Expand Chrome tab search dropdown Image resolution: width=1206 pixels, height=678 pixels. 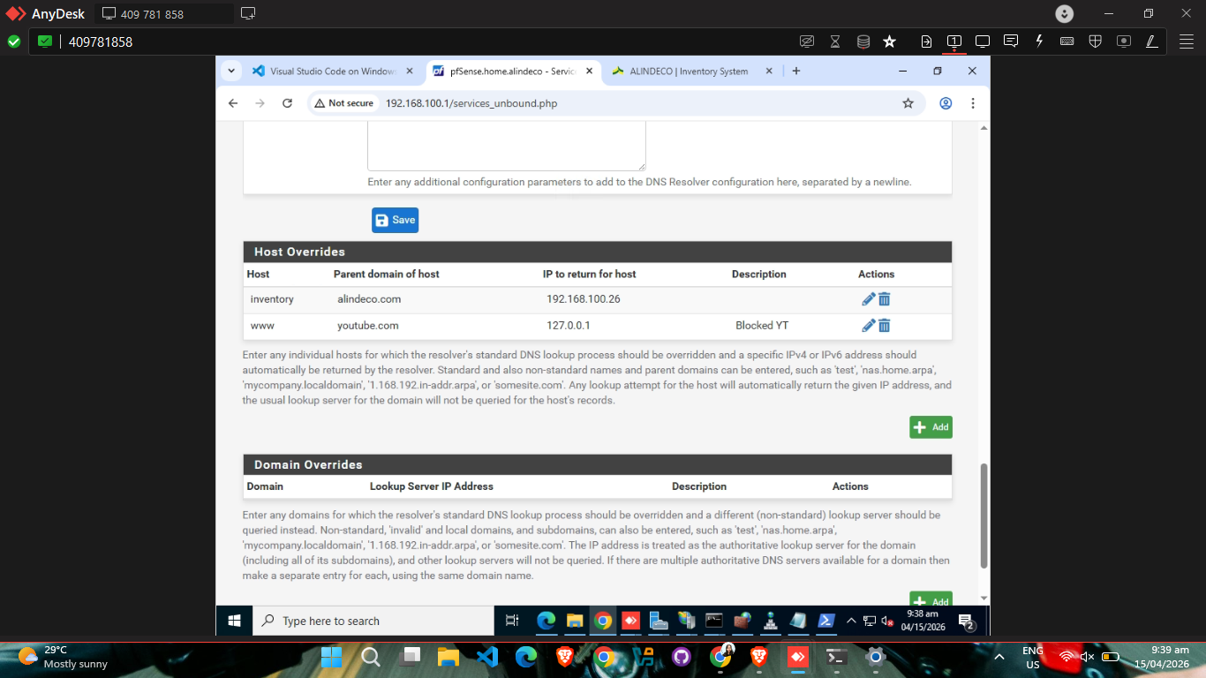pos(231,71)
